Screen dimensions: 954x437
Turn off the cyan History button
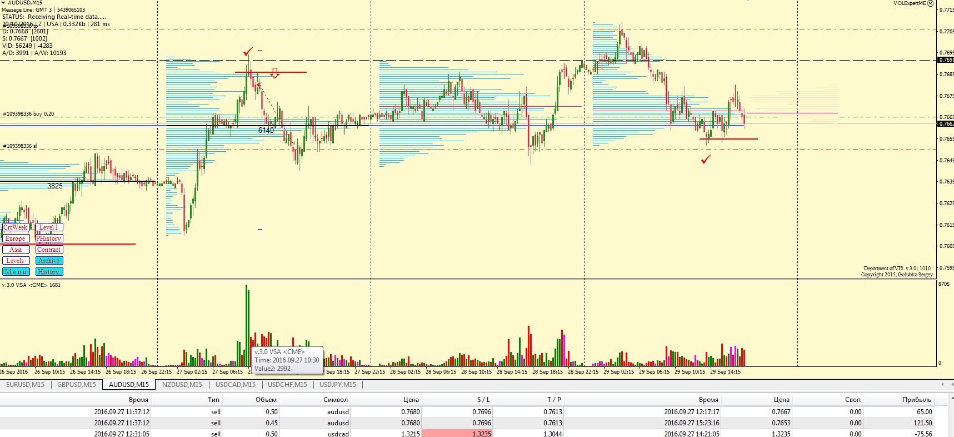tap(49, 271)
